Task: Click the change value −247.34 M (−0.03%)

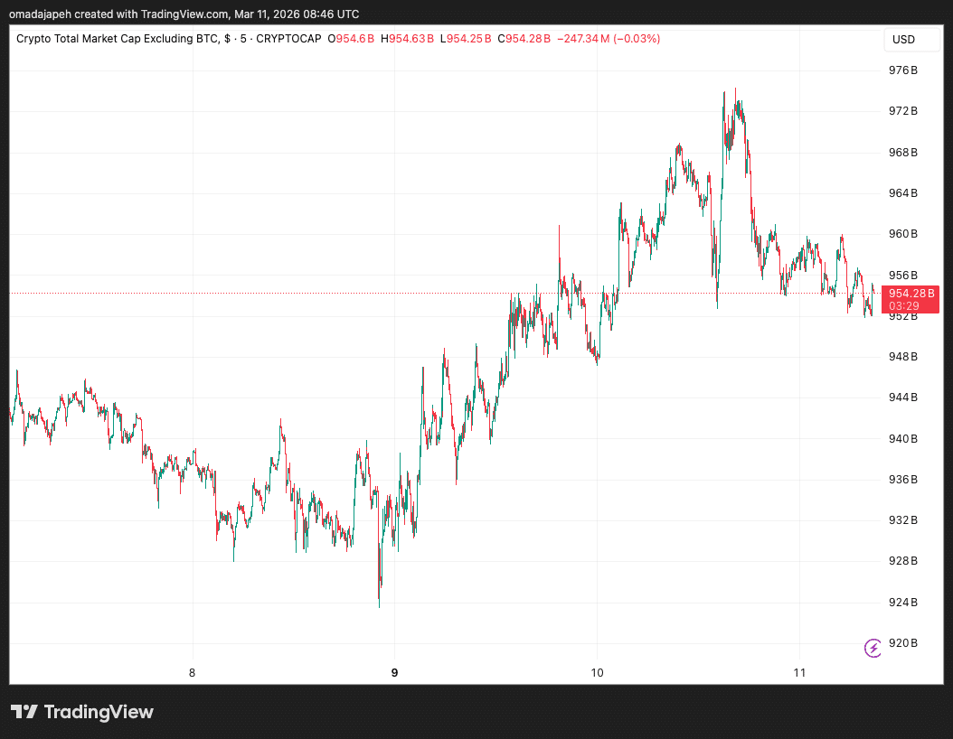Action: coord(609,39)
